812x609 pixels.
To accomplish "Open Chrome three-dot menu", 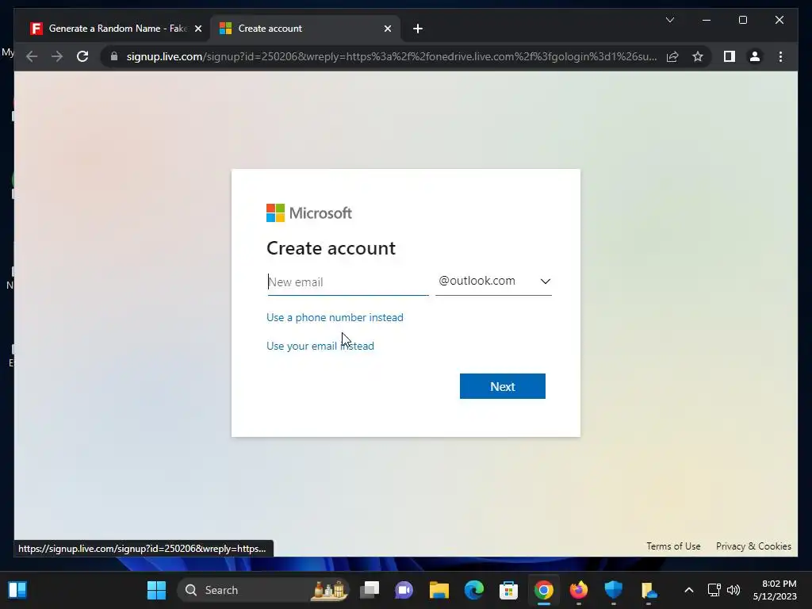I will click(x=780, y=56).
